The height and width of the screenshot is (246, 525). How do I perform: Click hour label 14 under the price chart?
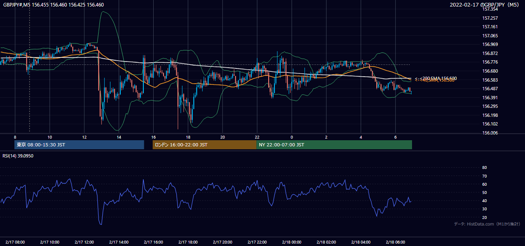119,137
